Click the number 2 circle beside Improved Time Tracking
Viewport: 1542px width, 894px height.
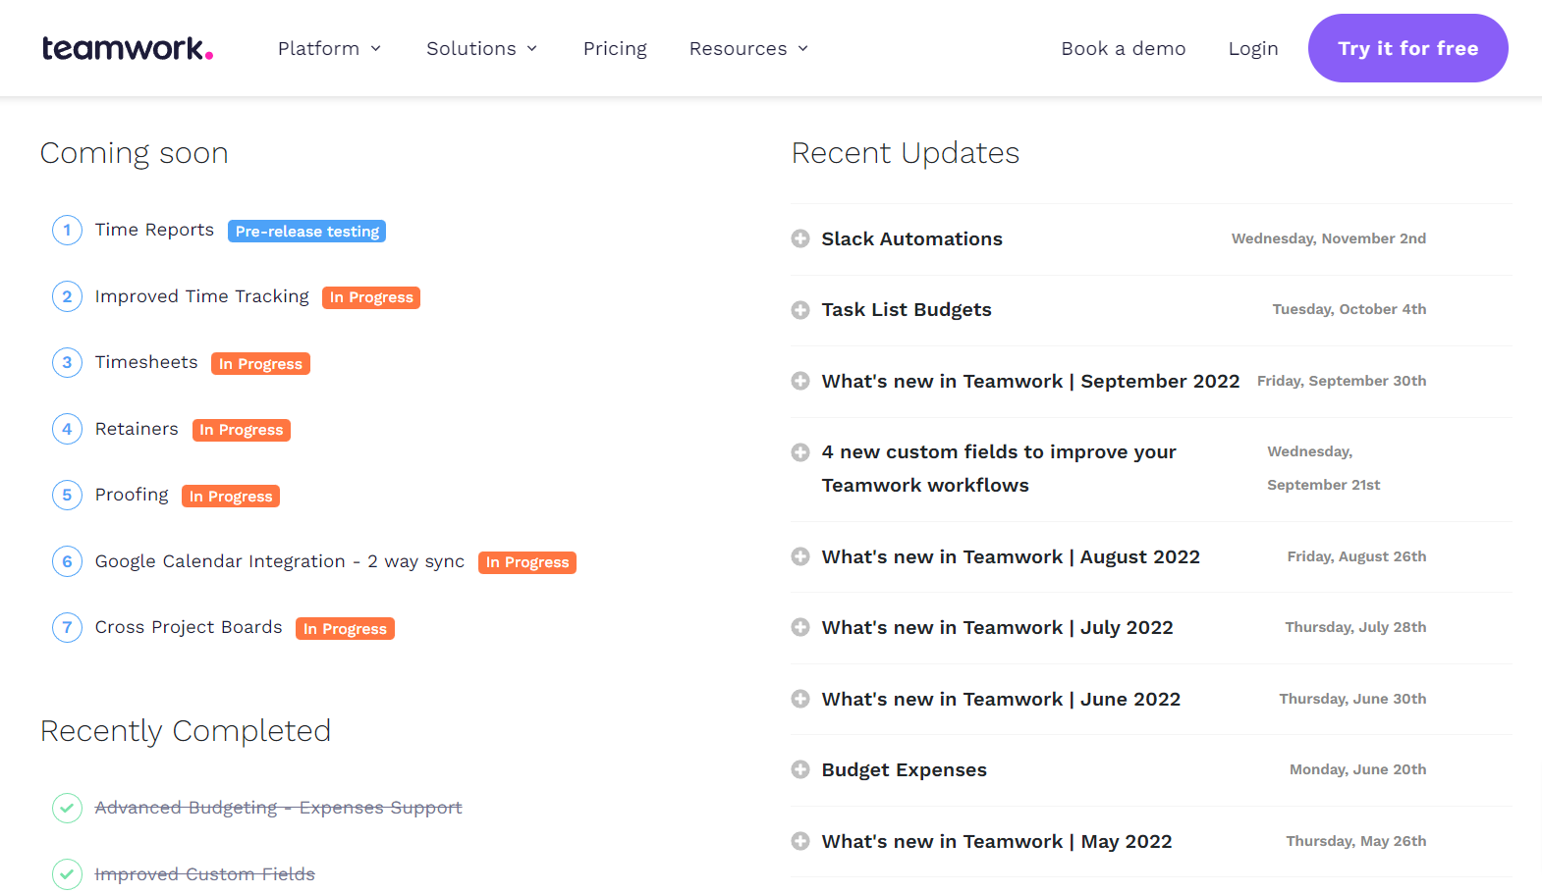67,296
